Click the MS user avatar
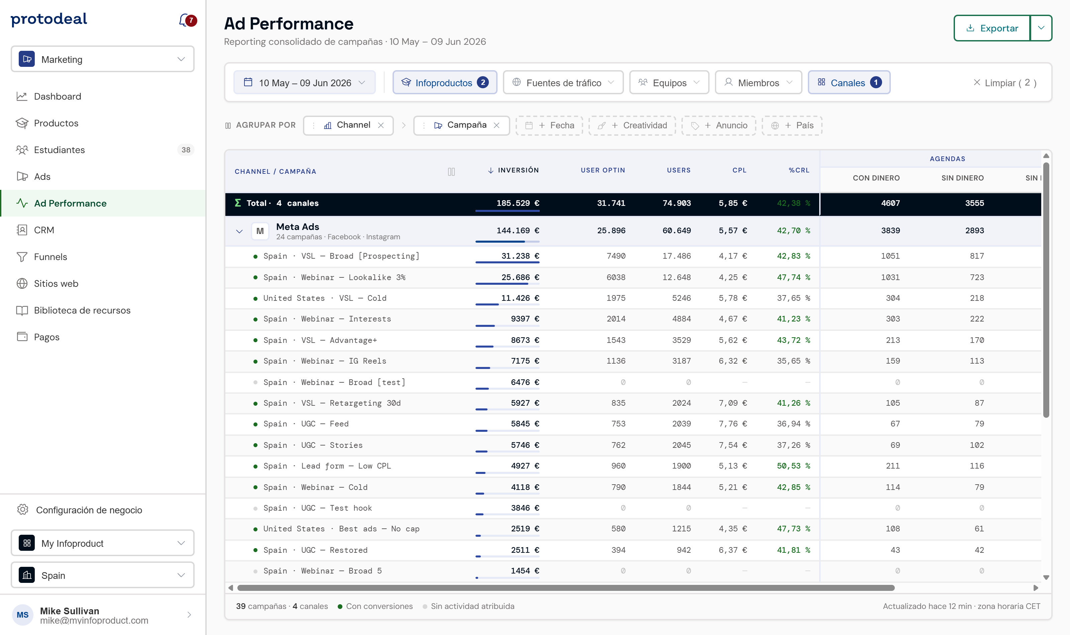 (22, 615)
